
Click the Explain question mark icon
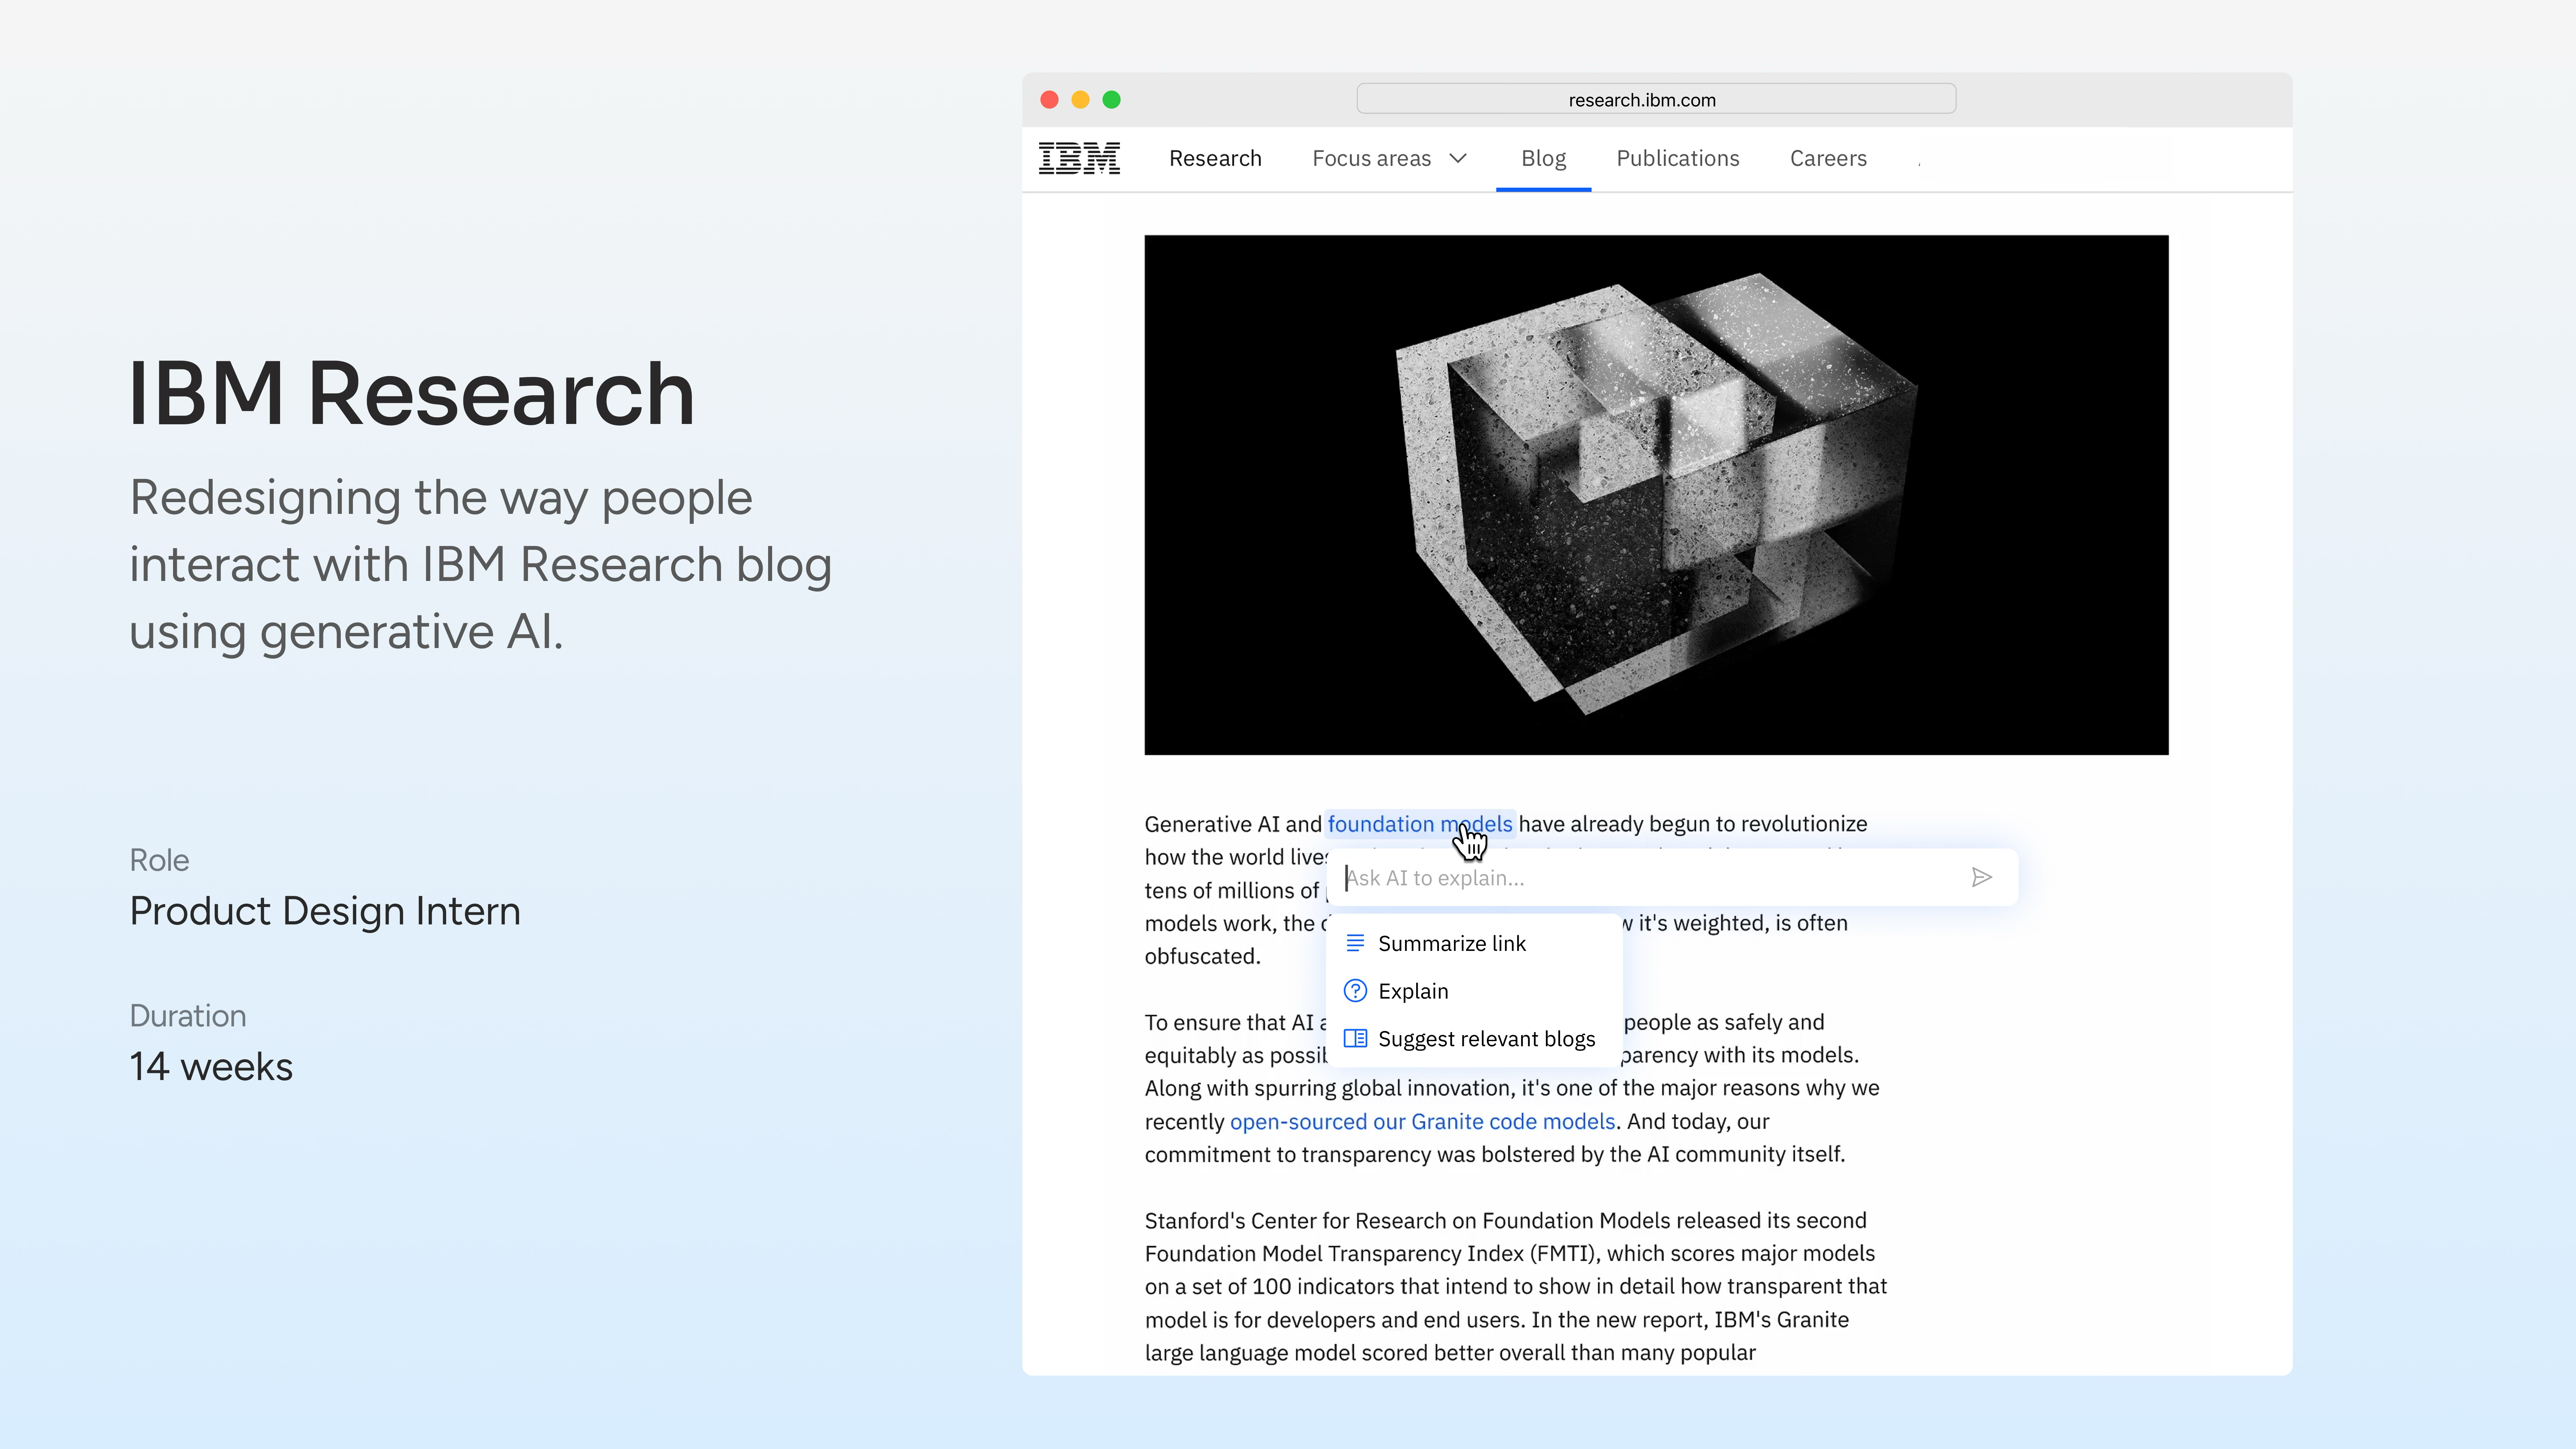pyautogui.click(x=1355, y=991)
